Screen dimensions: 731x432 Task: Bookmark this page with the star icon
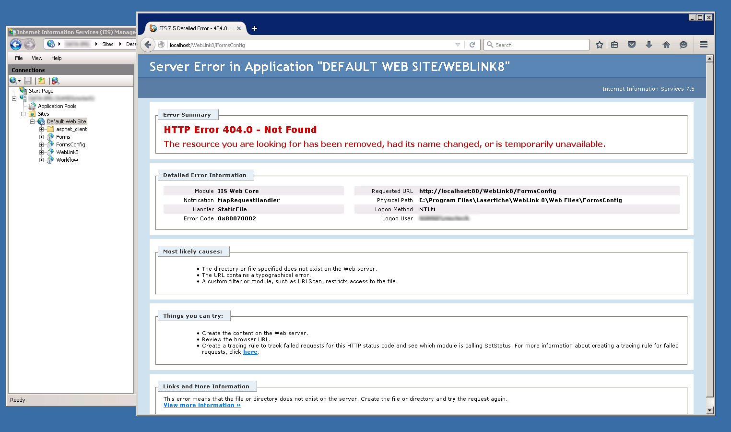tap(599, 45)
